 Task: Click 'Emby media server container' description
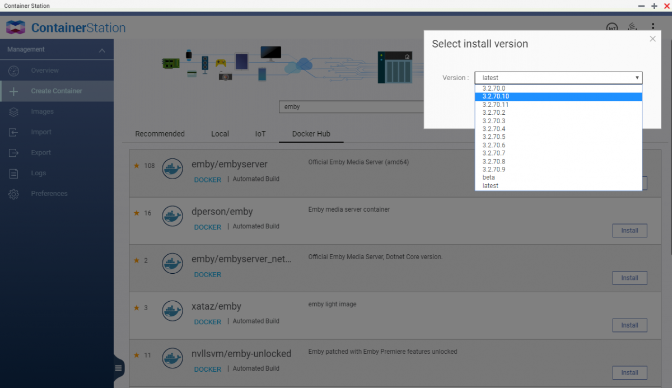coord(349,209)
